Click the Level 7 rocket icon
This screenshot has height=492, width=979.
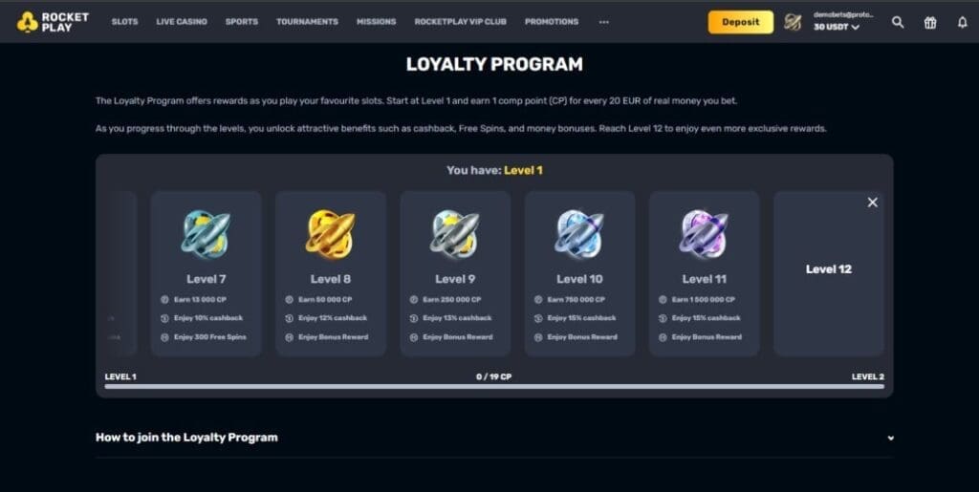[x=207, y=234]
